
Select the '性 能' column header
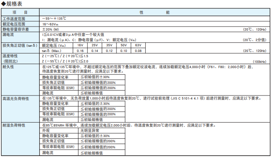[x=155, y=12]
